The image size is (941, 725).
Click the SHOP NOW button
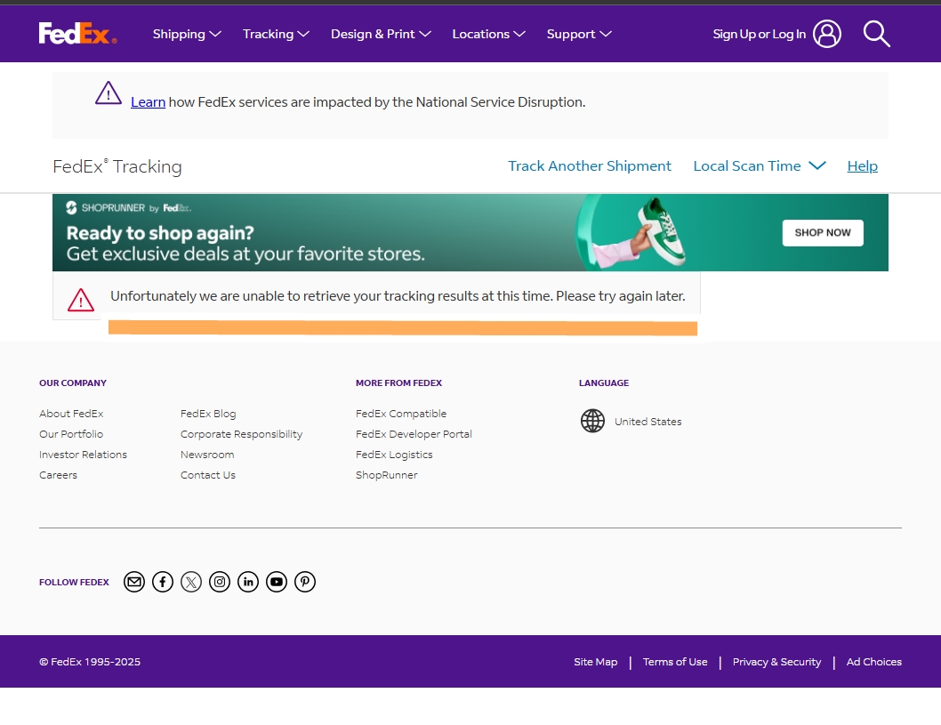click(823, 233)
